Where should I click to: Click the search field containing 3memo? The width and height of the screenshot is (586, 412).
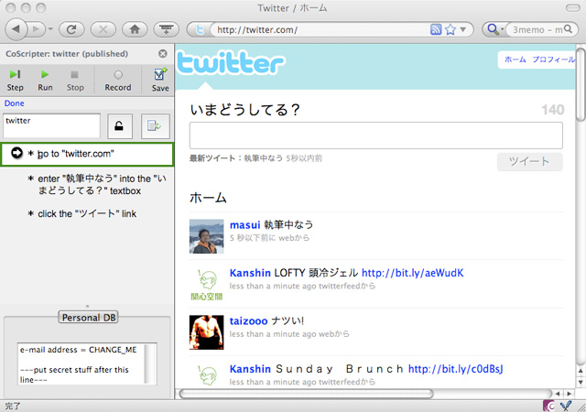536,29
